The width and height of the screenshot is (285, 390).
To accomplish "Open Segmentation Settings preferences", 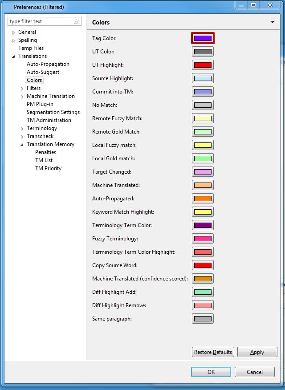I will pos(53,112).
